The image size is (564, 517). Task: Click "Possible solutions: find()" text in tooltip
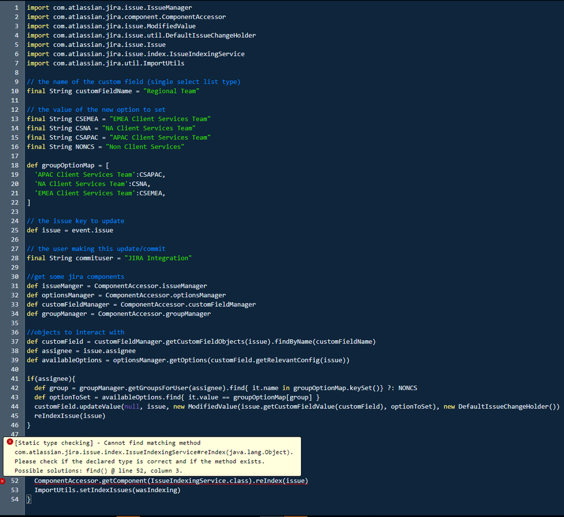point(61,471)
